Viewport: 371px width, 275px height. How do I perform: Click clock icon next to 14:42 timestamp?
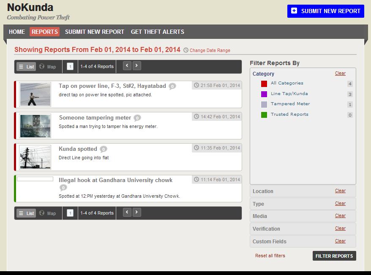(196, 116)
